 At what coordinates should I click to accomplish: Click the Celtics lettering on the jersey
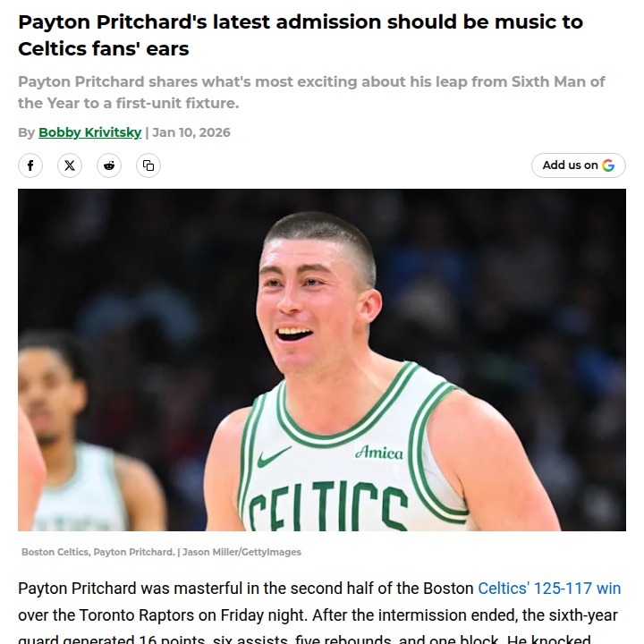[x=327, y=506]
